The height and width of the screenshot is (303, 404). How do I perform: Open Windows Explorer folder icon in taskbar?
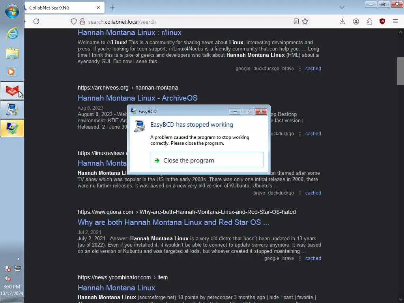pos(12,53)
